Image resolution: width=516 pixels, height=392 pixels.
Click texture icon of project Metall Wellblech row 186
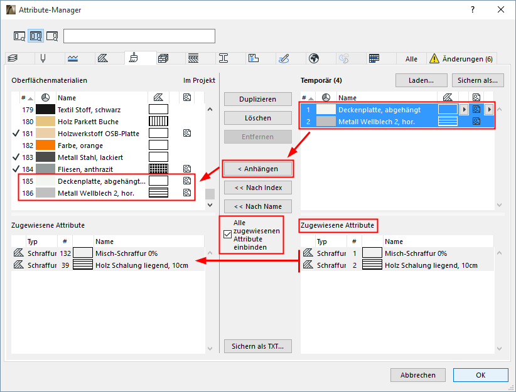(187, 193)
